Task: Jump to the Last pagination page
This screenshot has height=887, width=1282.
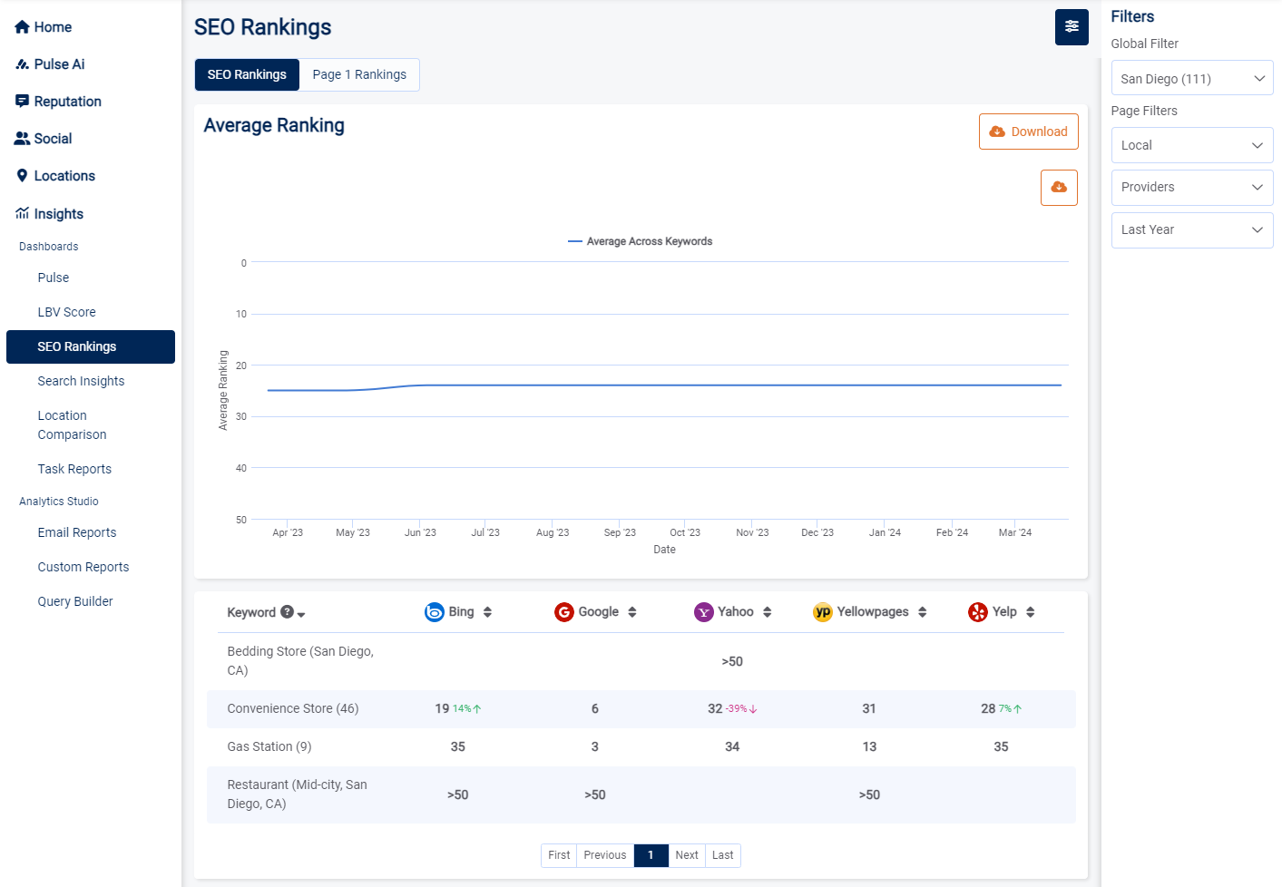Action: (x=722, y=855)
